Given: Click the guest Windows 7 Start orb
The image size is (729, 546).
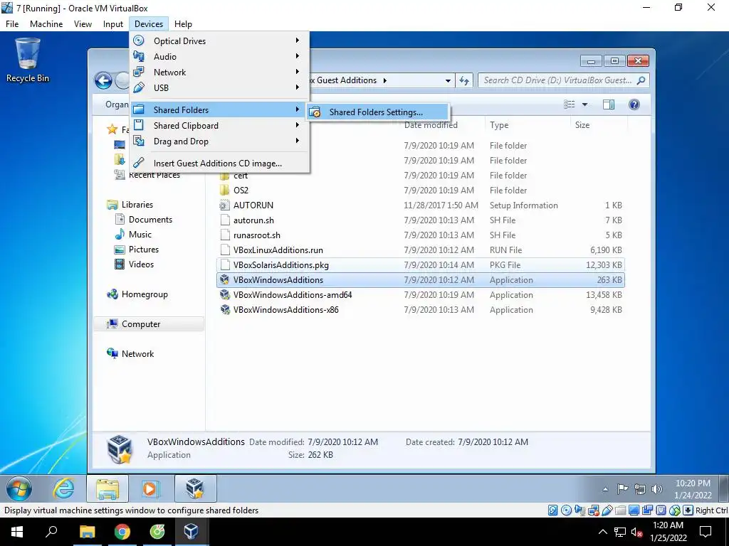Looking at the screenshot, I should point(19,488).
